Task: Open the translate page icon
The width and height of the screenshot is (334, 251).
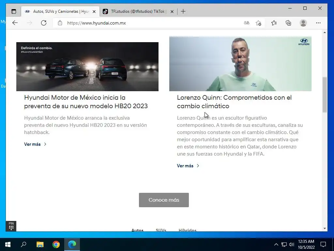Action: click(x=247, y=23)
